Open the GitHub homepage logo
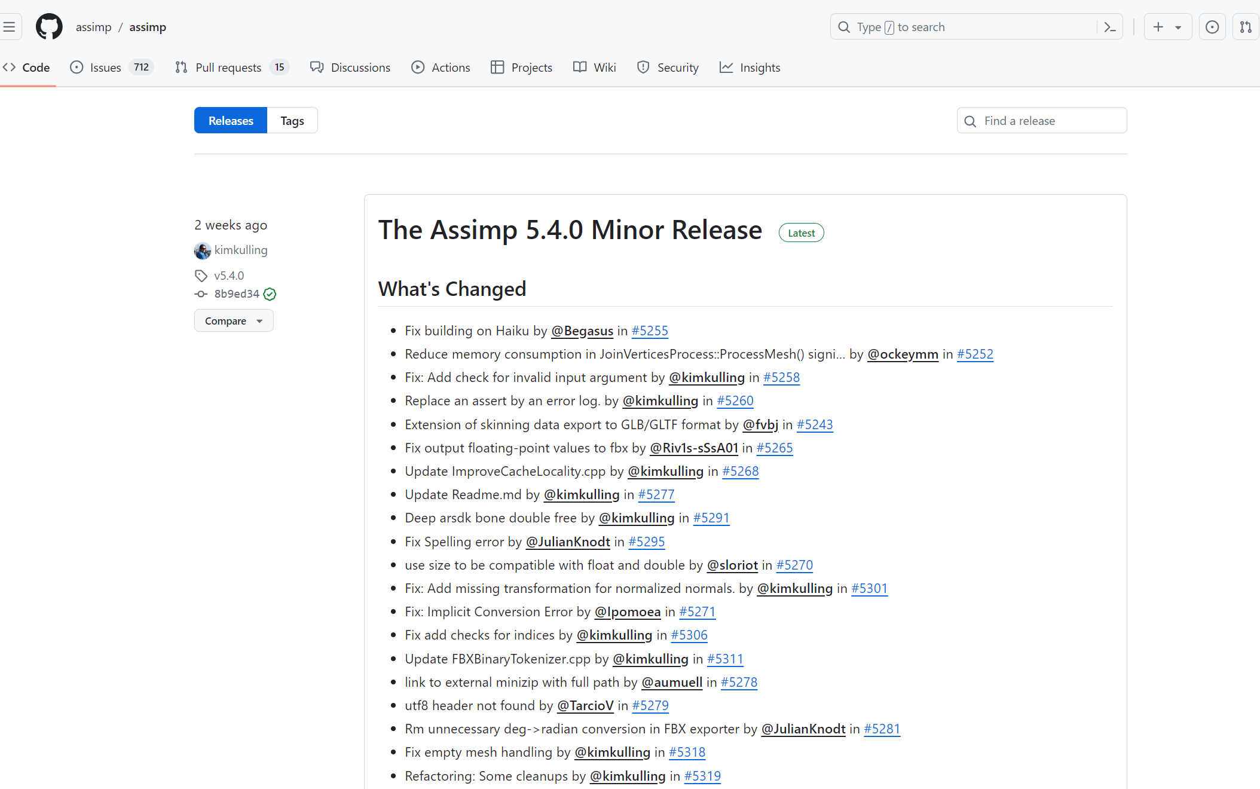This screenshot has width=1260, height=789. (x=49, y=27)
